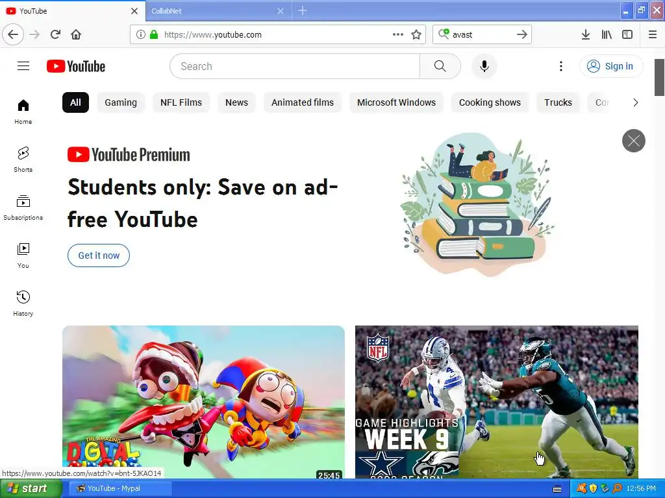This screenshot has width=665, height=498.
Task: Reload the page with refresh icon
Action: 55,34
